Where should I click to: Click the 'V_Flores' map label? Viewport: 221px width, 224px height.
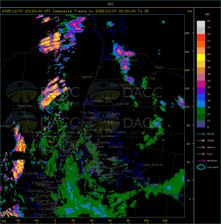[x=40, y=214]
